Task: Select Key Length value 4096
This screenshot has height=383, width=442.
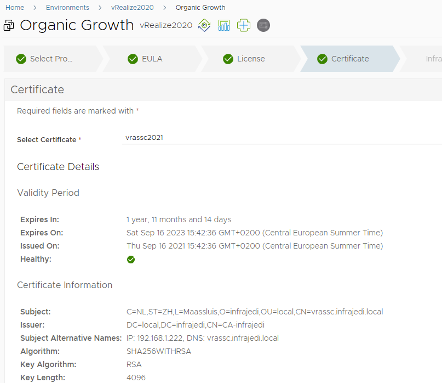Action: pyautogui.click(x=136, y=378)
